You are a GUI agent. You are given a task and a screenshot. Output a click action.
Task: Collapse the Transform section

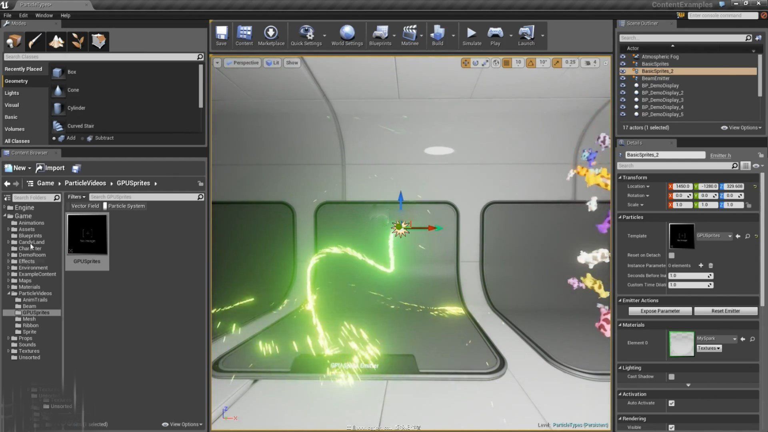click(x=620, y=178)
